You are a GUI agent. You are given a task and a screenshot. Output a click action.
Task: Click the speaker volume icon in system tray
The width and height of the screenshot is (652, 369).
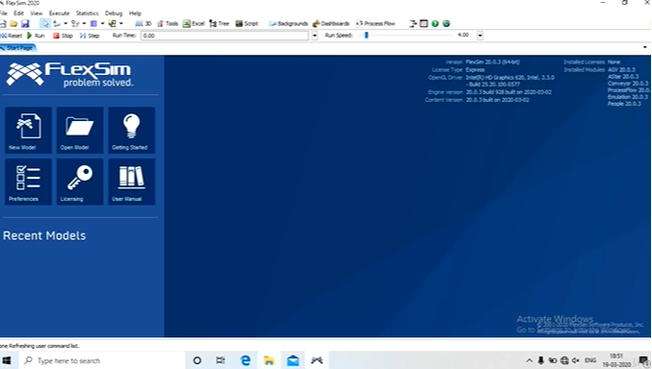pyautogui.click(x=576, y=360)
